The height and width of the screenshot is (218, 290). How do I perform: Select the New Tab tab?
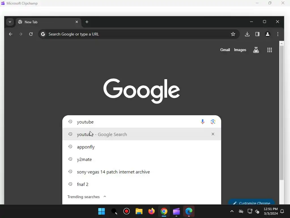(48, 22)
